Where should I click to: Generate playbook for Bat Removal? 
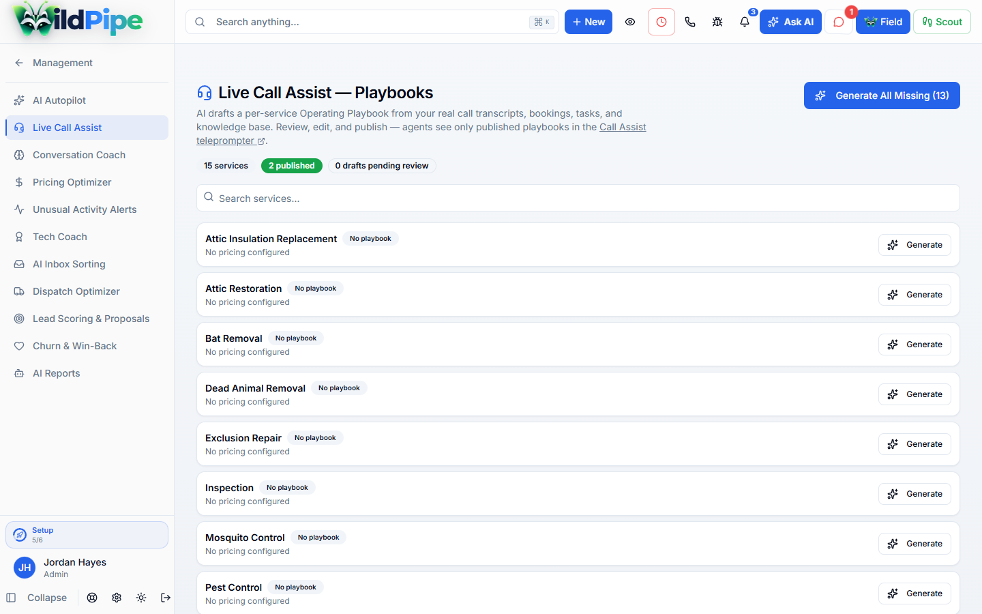tap(914, 345)
